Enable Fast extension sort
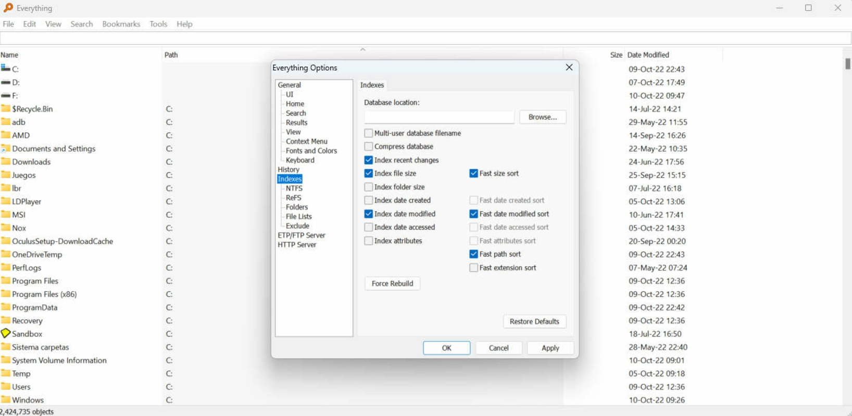The height and width of the screenshot is (416, 852). [474, 268]
